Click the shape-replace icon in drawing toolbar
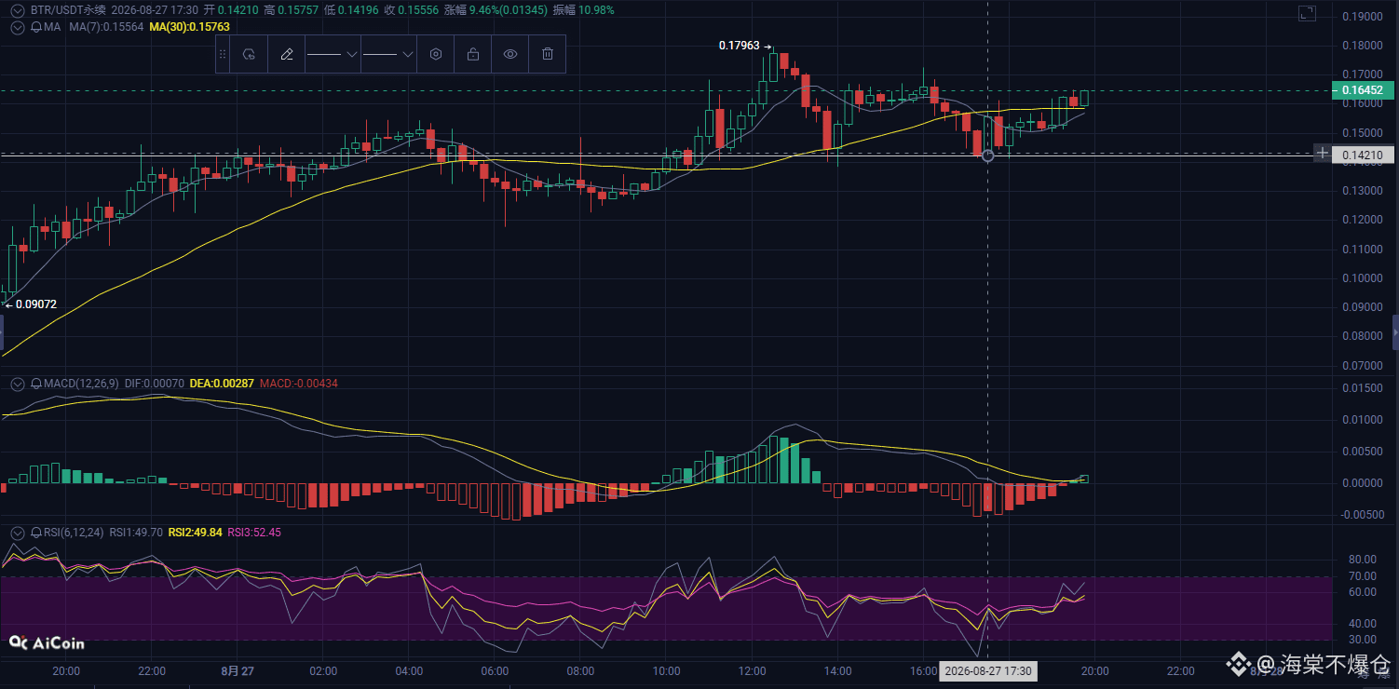1399x689 pixels. (x=249, y=55)
